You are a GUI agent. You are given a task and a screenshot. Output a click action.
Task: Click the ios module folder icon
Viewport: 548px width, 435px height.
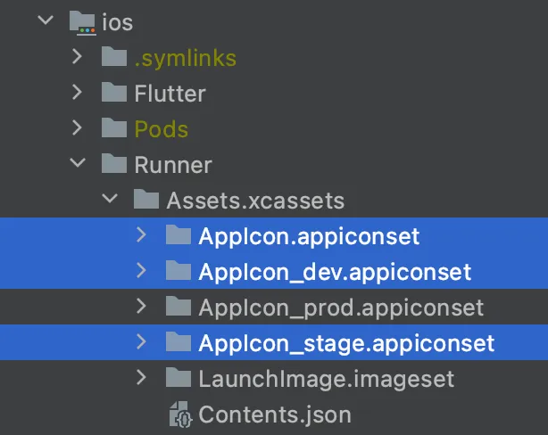[81, 23]
